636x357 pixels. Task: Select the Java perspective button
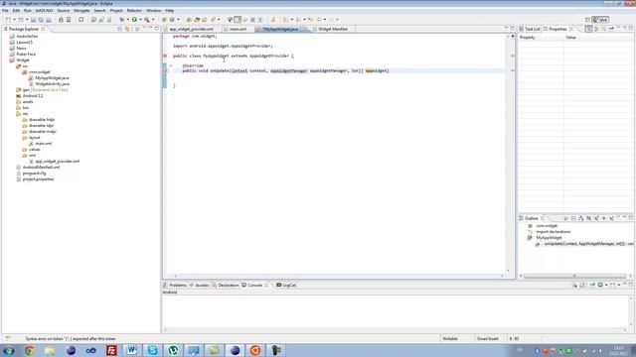(x=600, y=20)
